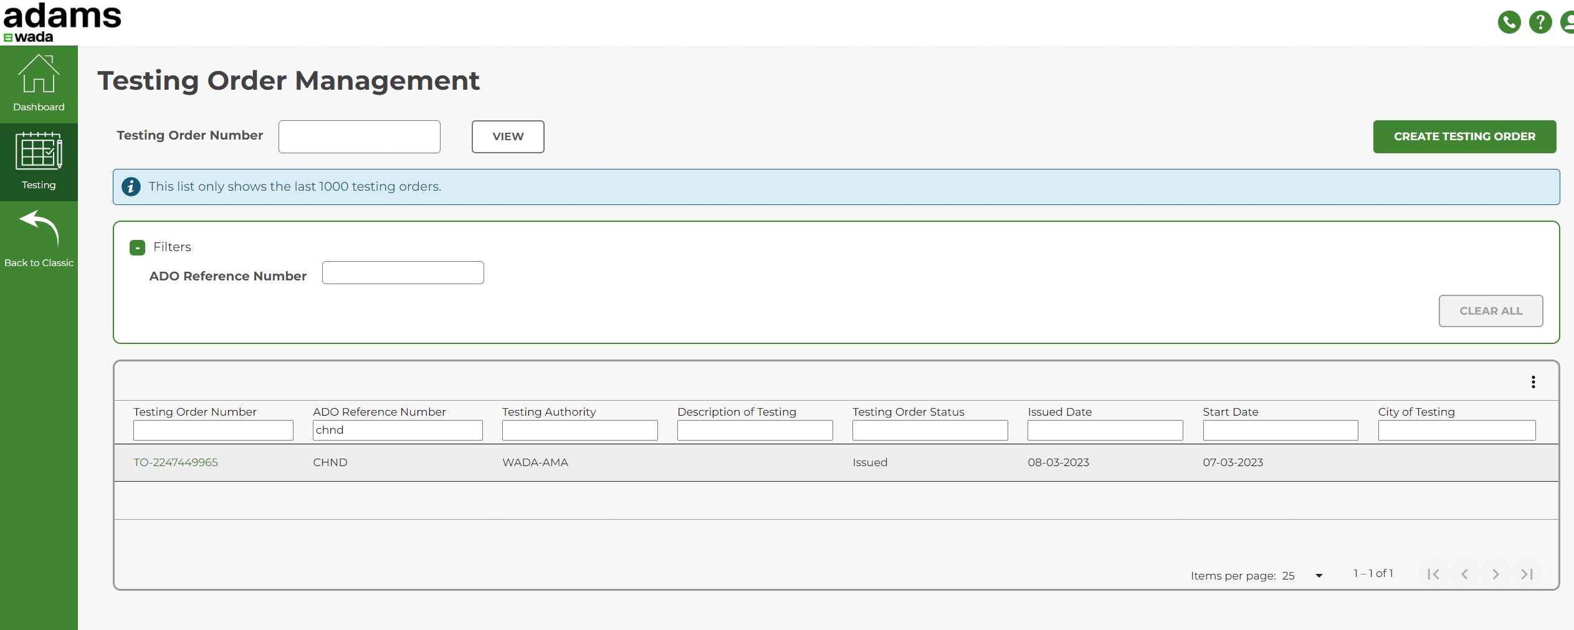Jump to first page using pagination icon

1433,574
